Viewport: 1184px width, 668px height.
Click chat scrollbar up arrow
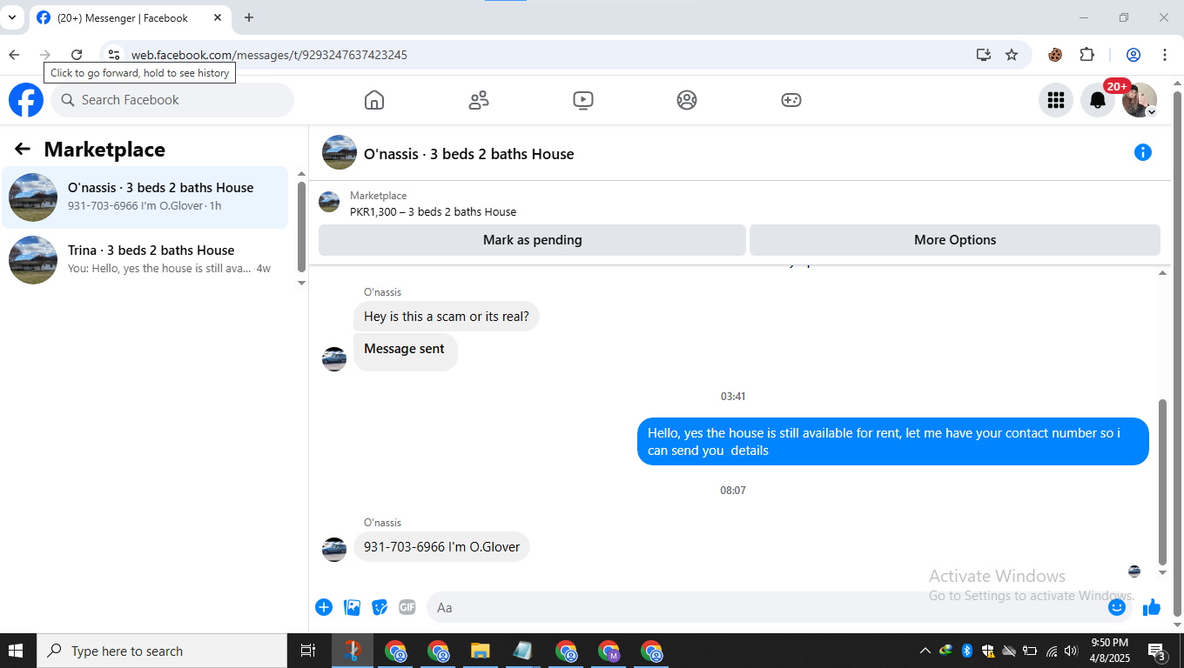[x=1162, y=273]
